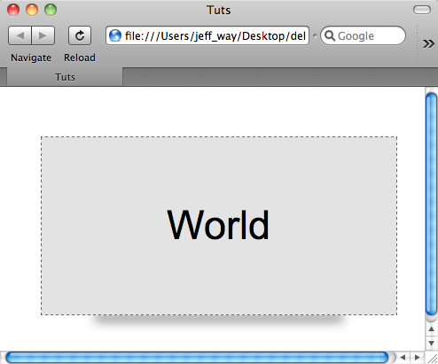Screen dimensions: 438x364
Task: Click the window resize grip corner
Action: (432, 358)
